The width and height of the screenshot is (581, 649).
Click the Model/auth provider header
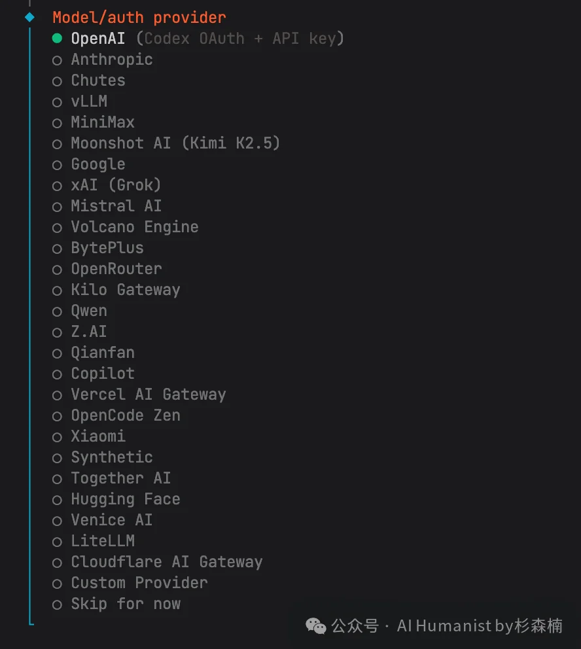coord(139,17)
